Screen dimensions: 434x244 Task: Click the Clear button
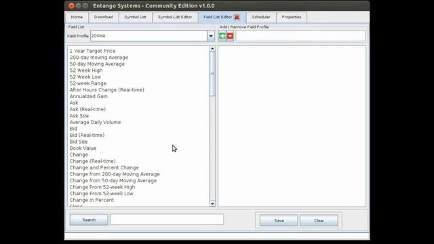[x=319, y=220]
